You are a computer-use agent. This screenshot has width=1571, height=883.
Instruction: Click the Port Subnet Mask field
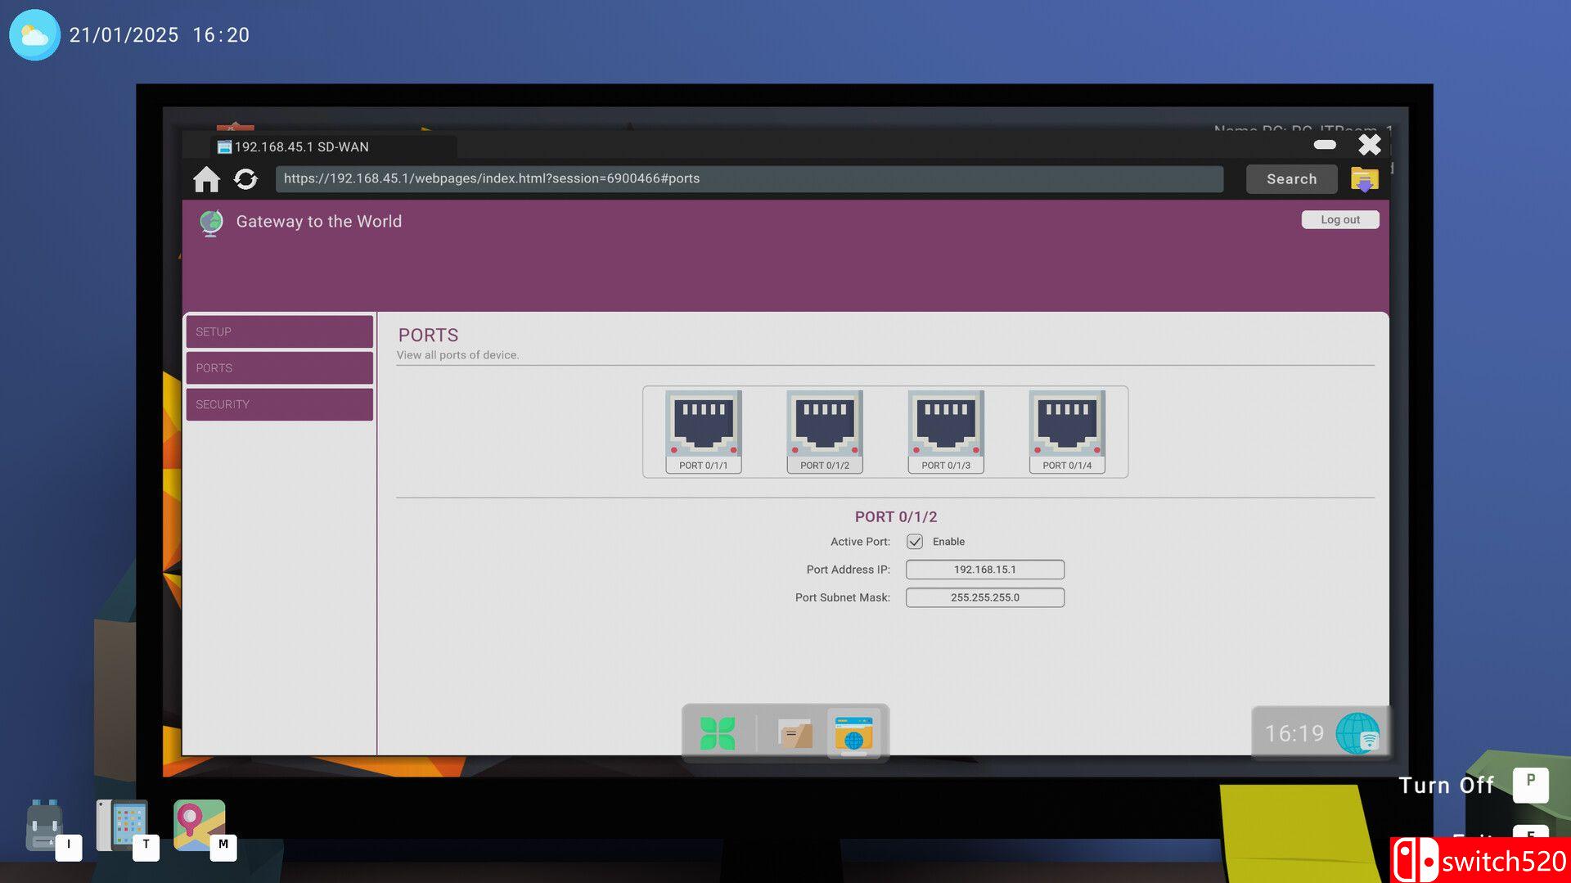[984, 597]
